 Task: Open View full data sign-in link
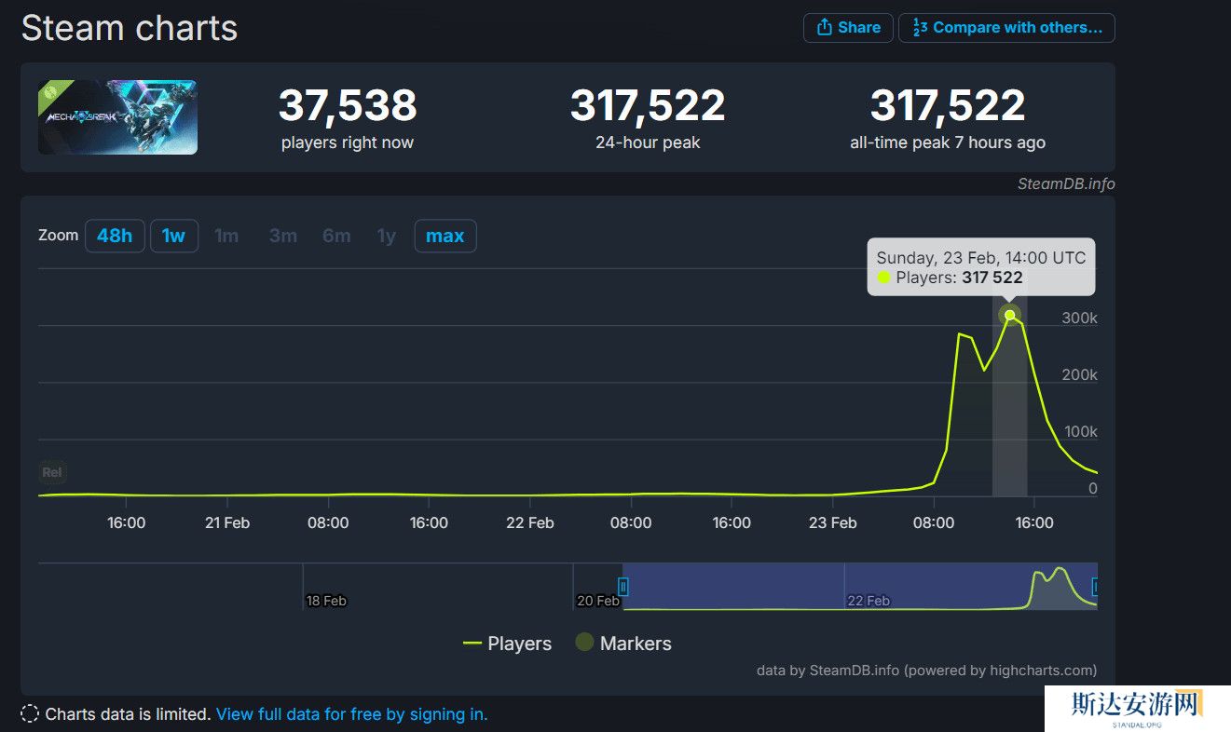click(x=351, y=714)
